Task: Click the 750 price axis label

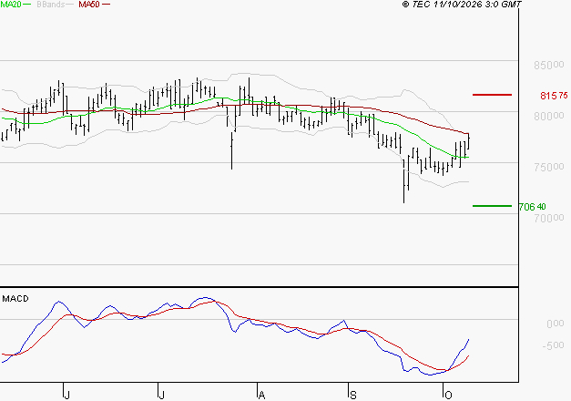Action: 549,168
